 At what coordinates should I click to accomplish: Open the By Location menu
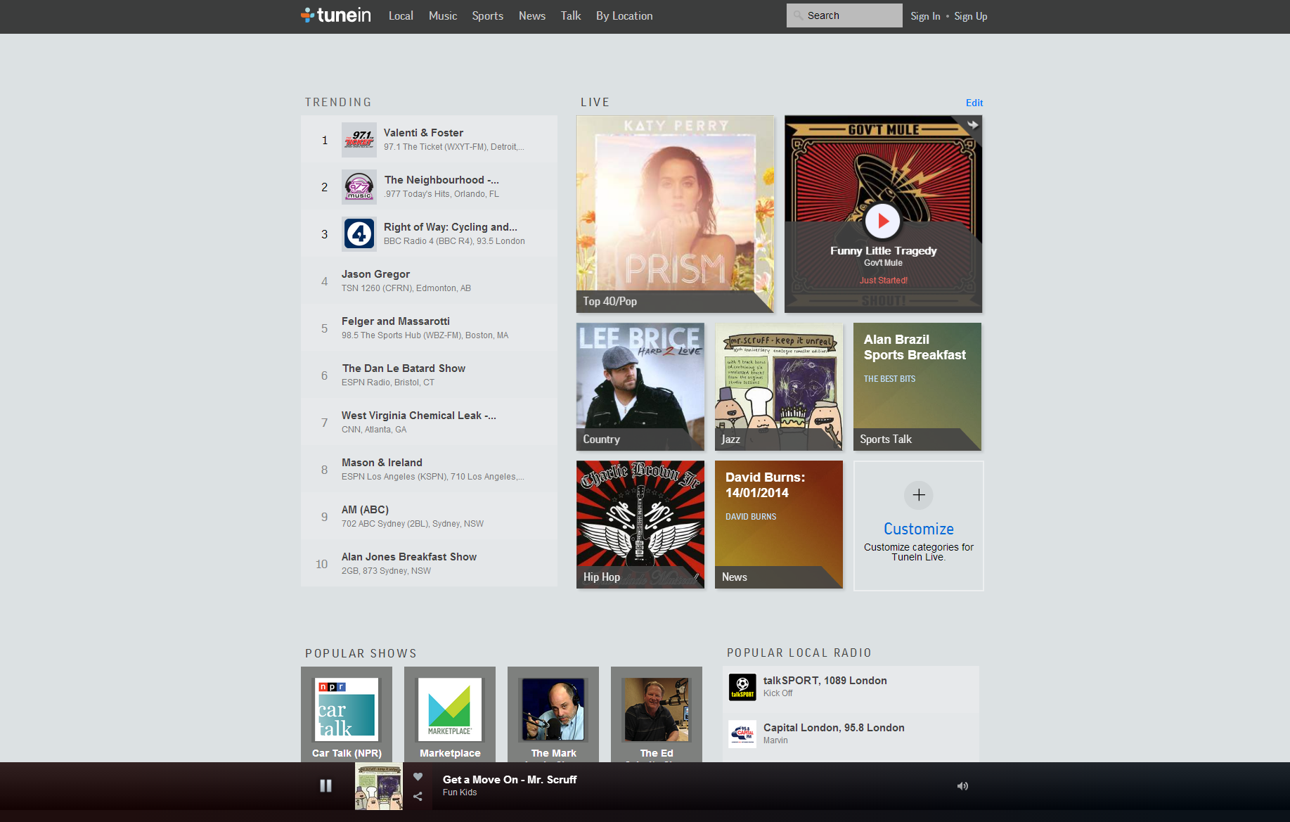tap(624, 16)
